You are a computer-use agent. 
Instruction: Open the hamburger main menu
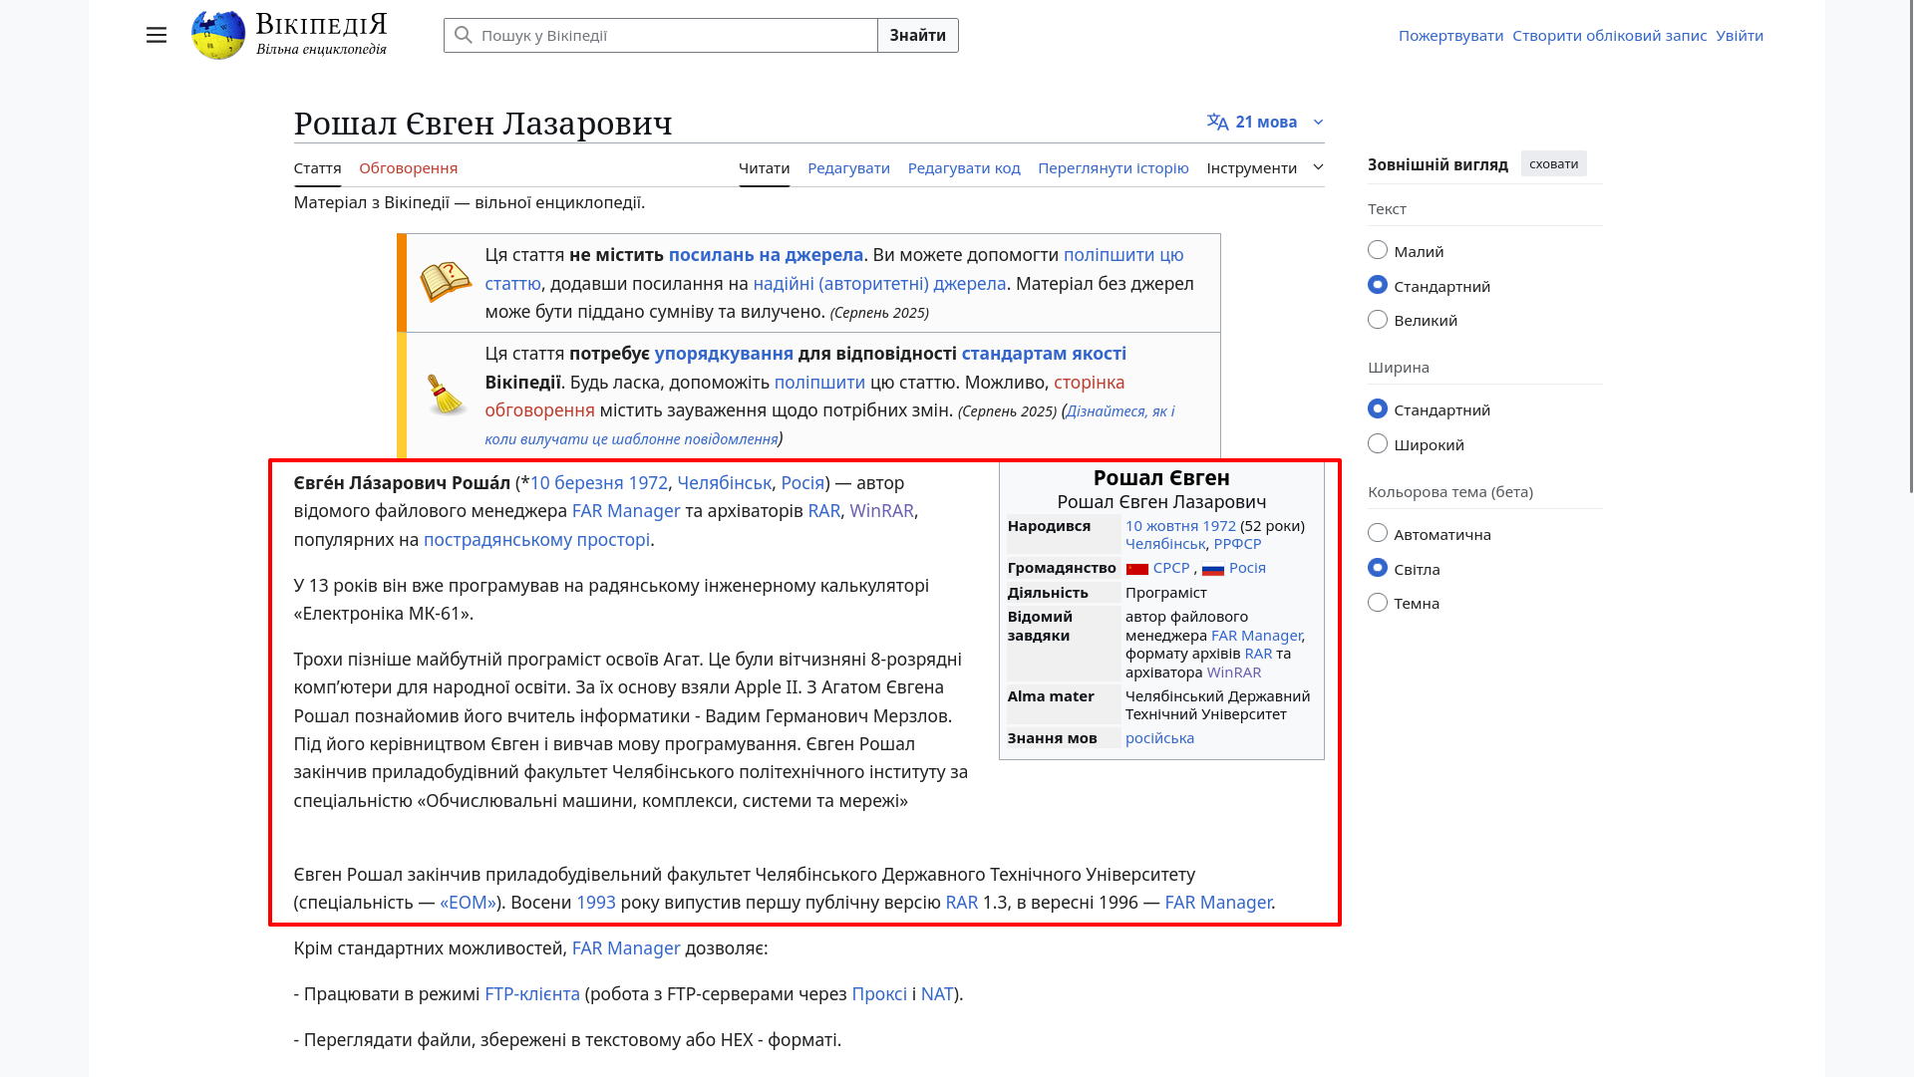pyautogui.click(x=157, y=36)
